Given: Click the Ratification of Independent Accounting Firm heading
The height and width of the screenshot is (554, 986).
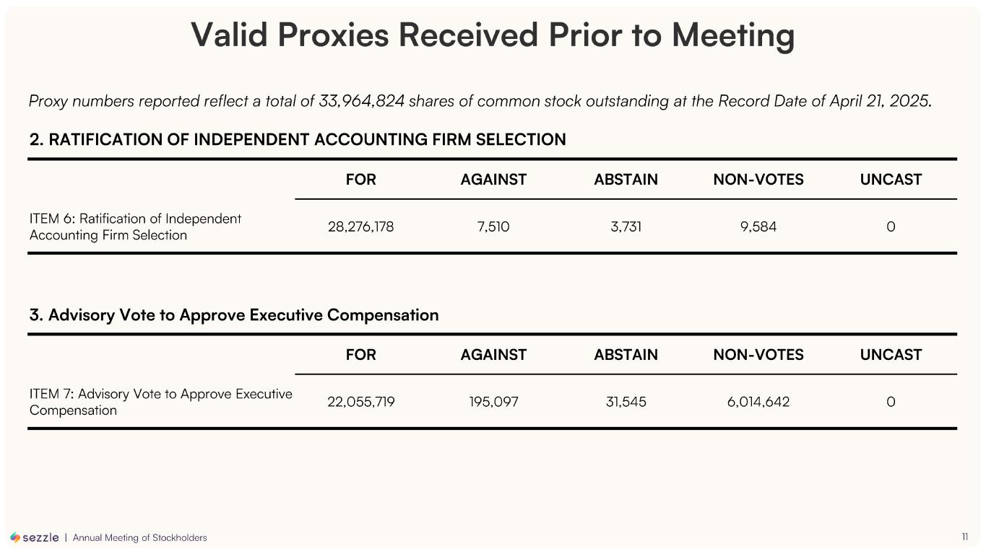Looking at the screenshot, I should tap(298, 140).
